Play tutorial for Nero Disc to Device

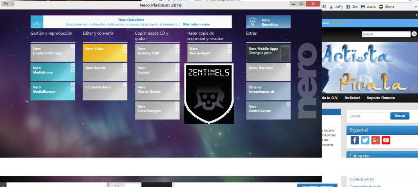tap(177, 89)
